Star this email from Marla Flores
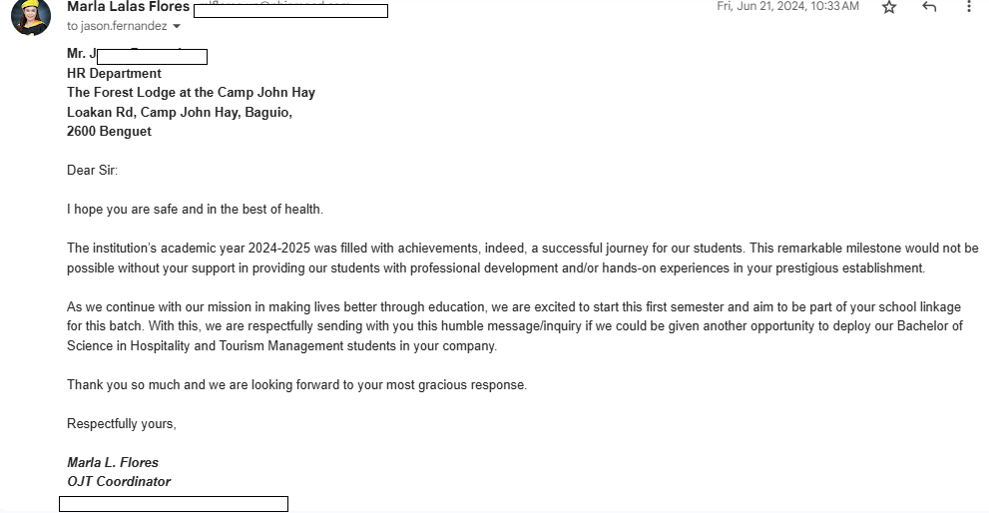Image resolution: width=989 pixels, height=513 pixels. point(889,7)
